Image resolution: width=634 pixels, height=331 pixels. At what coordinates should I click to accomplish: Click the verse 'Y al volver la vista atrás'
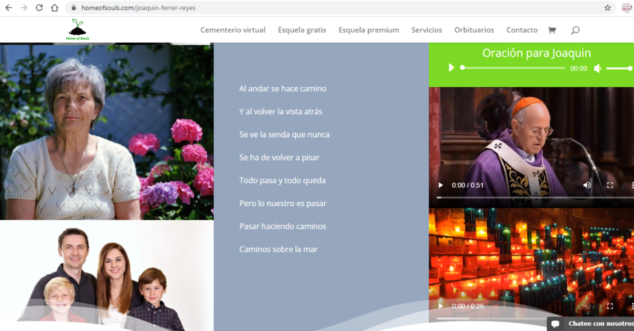point(281,112)
